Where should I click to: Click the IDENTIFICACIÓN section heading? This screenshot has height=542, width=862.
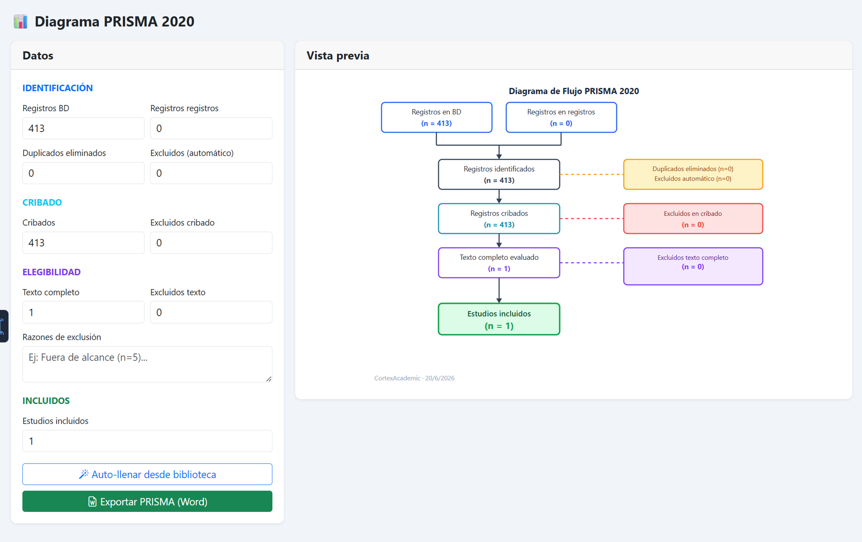[x=58, y=88]
